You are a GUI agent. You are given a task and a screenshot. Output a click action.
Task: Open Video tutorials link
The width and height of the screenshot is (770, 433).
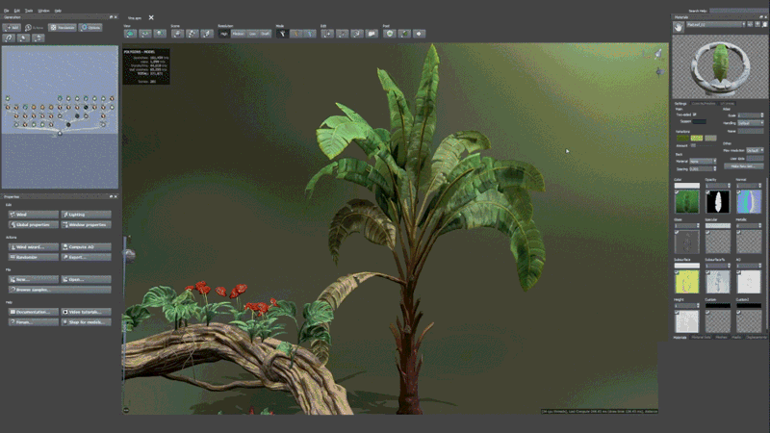[x=86, y=312]
